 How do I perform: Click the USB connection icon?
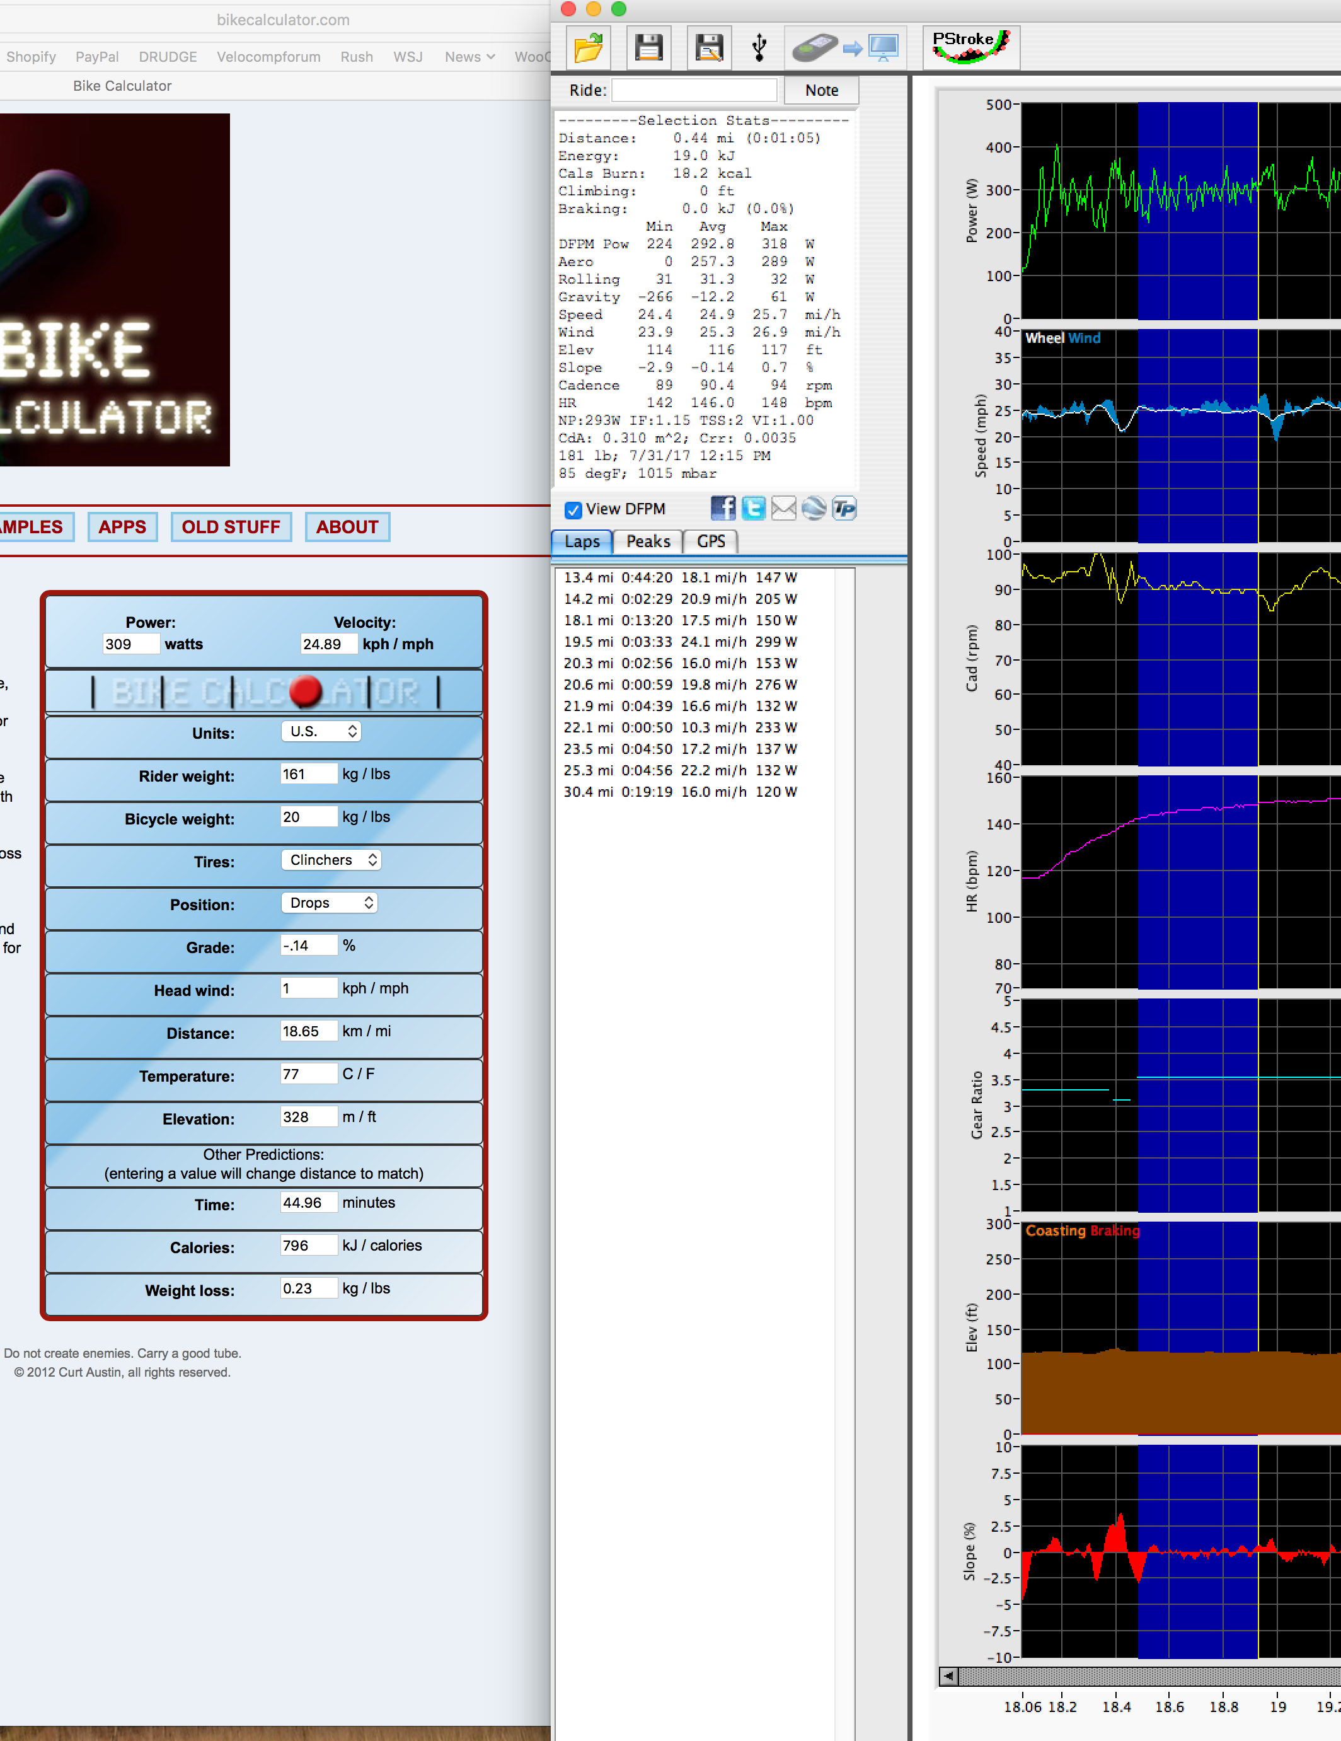[759, 47]
